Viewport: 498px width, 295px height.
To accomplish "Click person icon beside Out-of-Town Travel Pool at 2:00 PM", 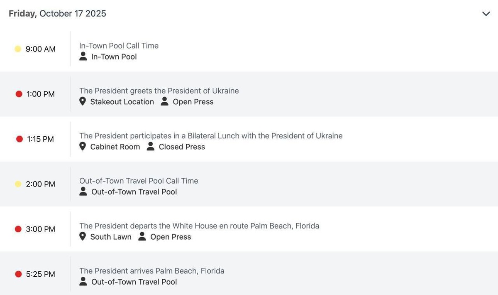I will (83, 192).
